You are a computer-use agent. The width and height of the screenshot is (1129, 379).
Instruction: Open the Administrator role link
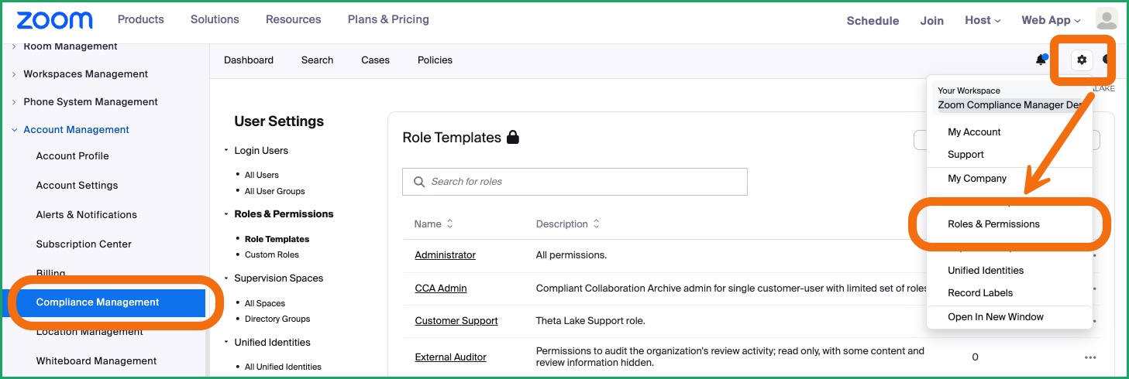tap(445, 255)
